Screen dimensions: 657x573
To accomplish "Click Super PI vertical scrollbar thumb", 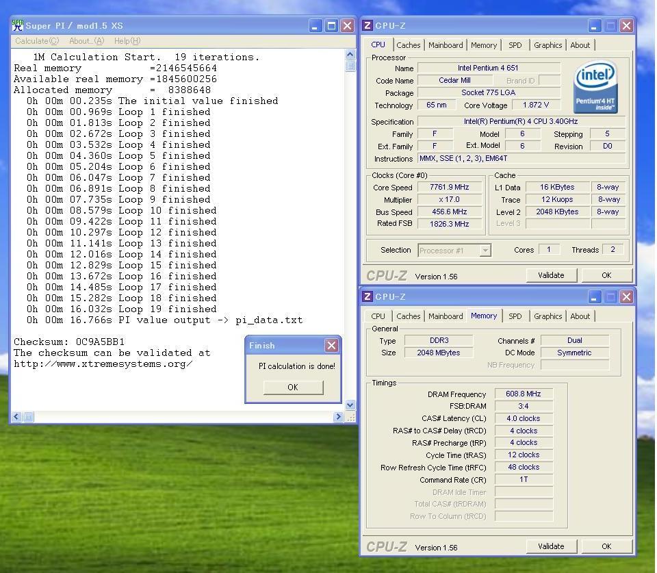I will click(x=350, y=66).
